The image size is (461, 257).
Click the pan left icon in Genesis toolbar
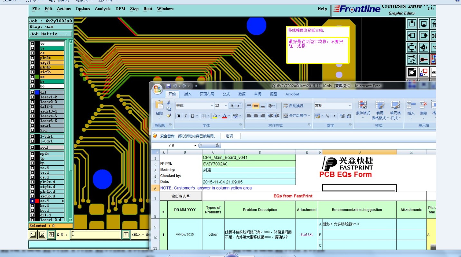coord(412,35)
